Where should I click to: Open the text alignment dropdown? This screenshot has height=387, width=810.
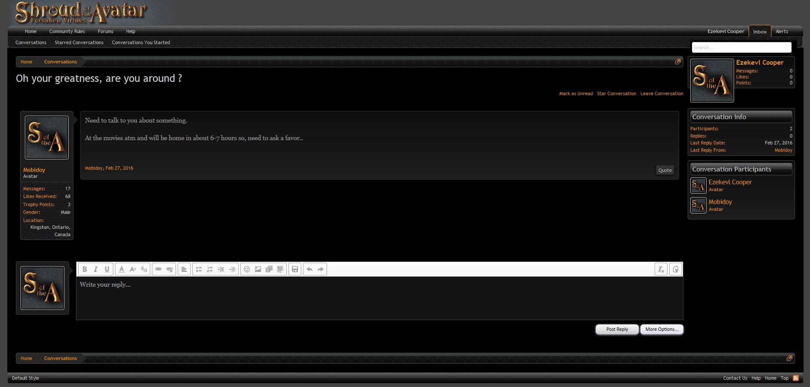(184, 269)
